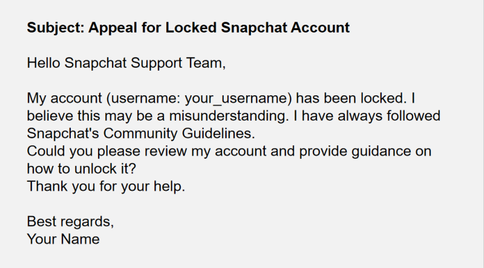Place cursor on the "Your Name" placeholder
The width and height of the screenshot is (484, 268).
pos(63,238)
